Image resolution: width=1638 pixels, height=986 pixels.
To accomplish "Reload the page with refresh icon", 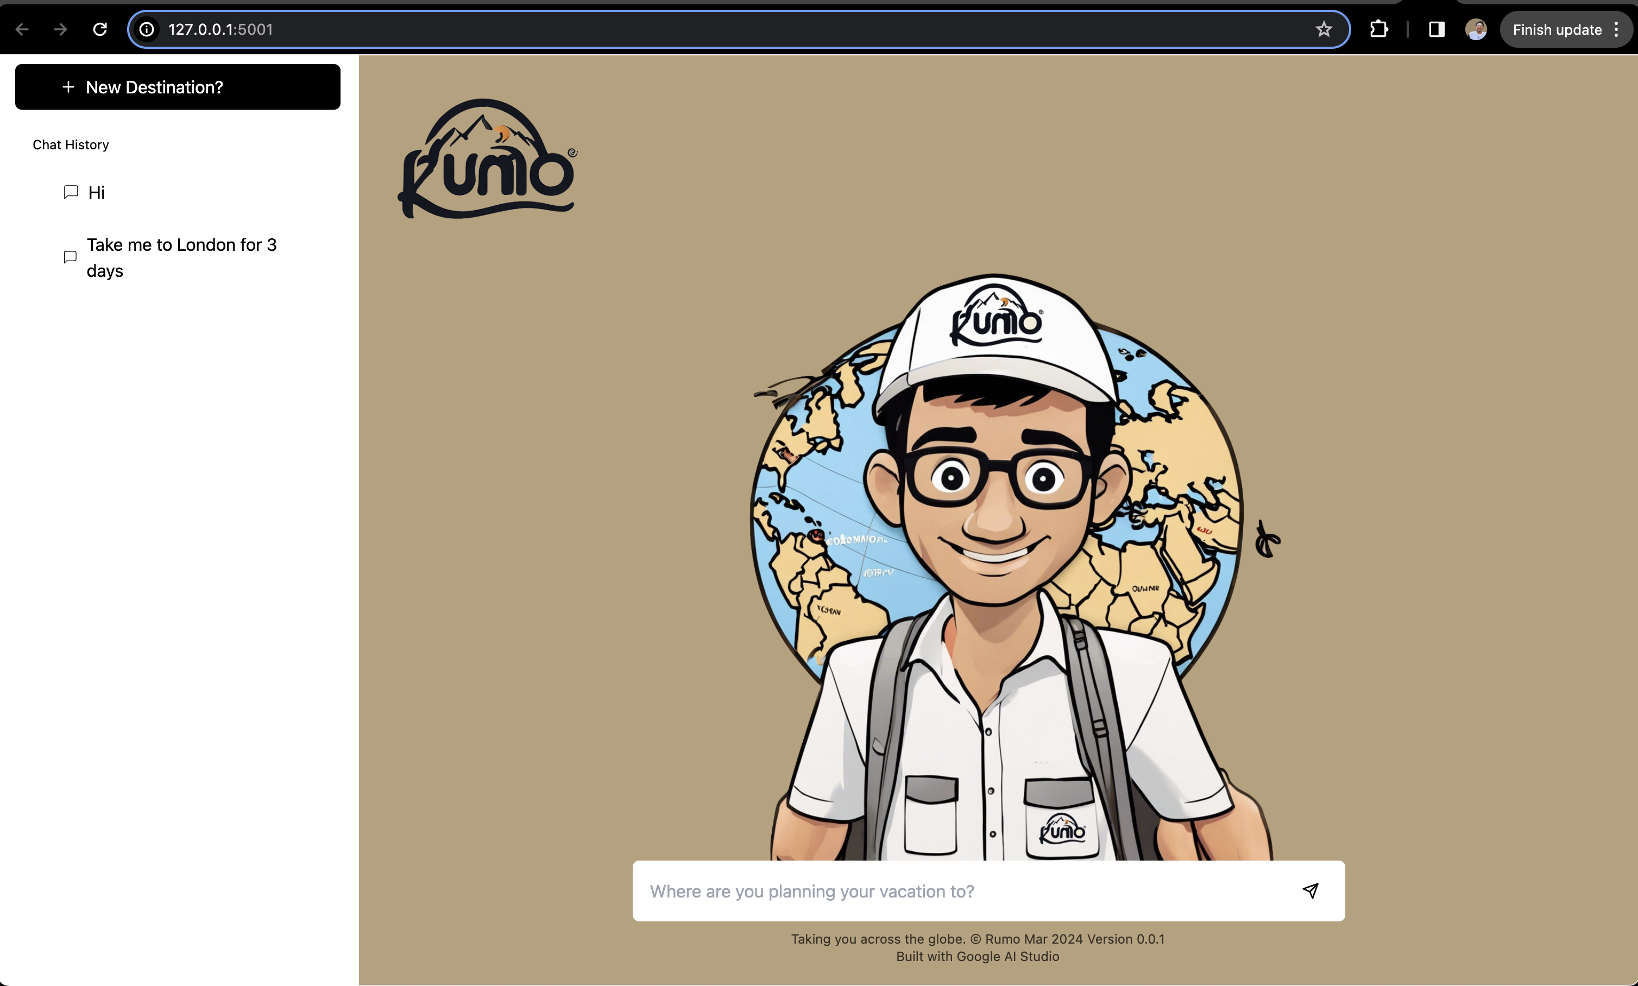I will [100, 29].
